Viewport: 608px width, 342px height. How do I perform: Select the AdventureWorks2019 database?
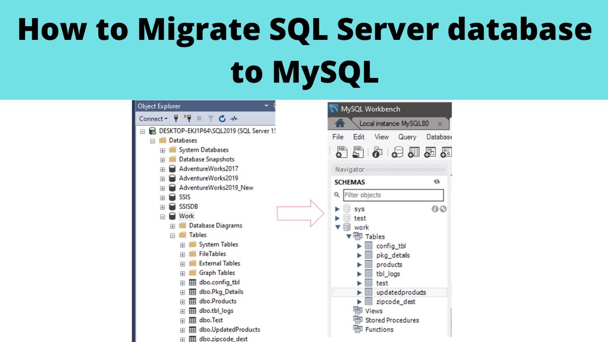pyautogui.click(x=209, y=178)
